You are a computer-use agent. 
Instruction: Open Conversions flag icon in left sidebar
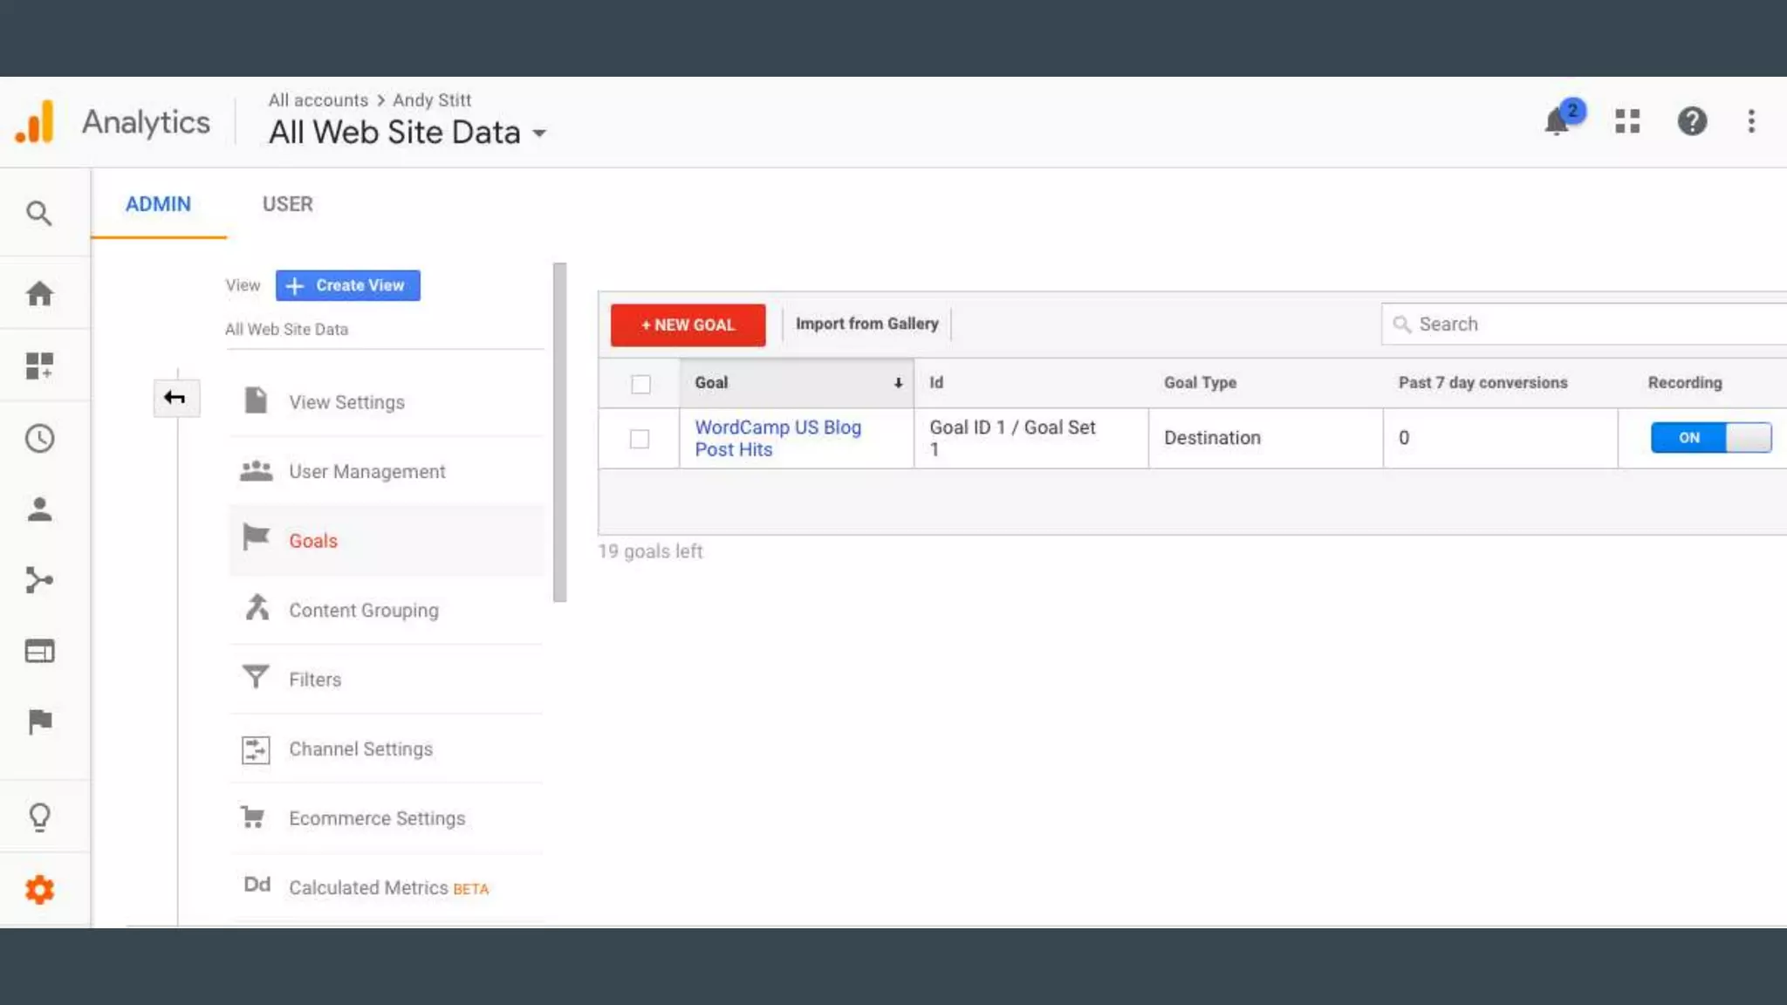[x=39, y=721]
